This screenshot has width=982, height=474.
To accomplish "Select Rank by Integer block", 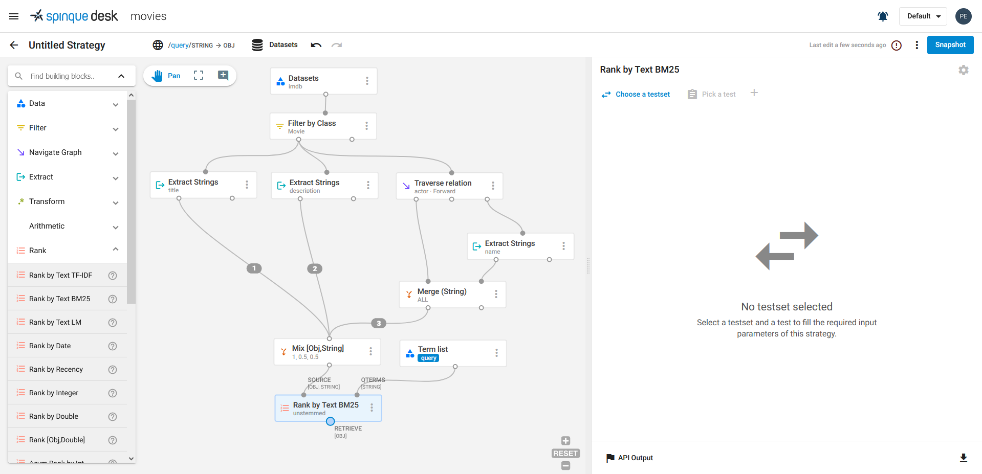I will [x=67, y=393].
